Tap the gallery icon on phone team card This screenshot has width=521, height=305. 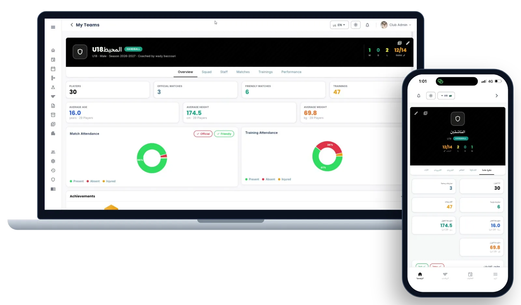pyautogui.click(x=425, y=113)
